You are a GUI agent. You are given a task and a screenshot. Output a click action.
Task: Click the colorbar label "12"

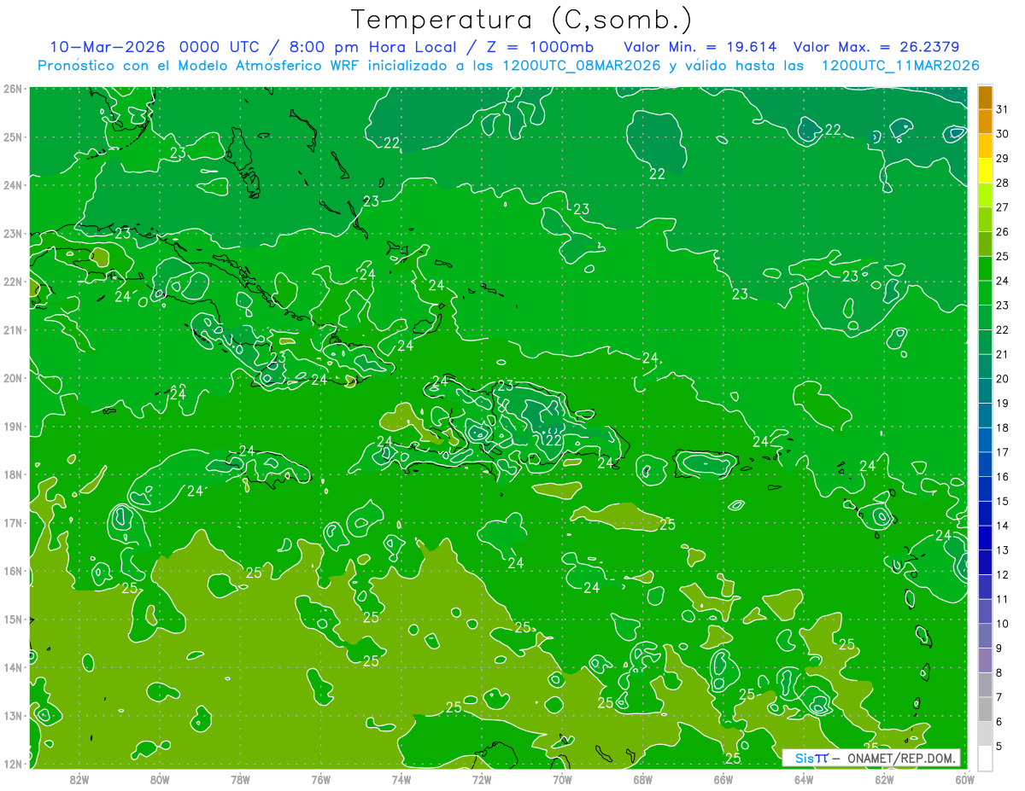tap(1002, 574)
